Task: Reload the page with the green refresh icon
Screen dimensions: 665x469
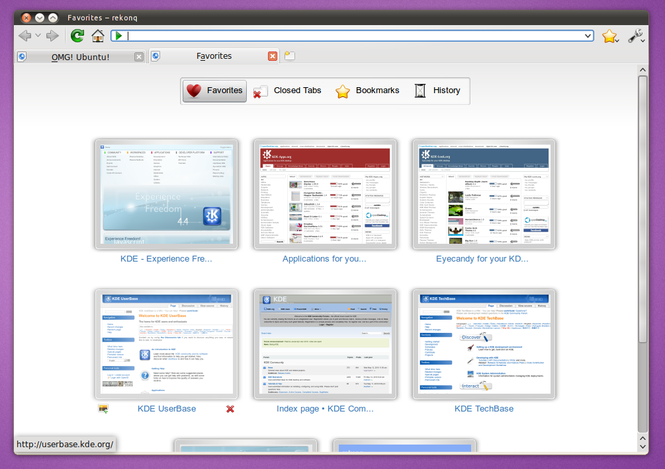Action: tap(77, 36)
